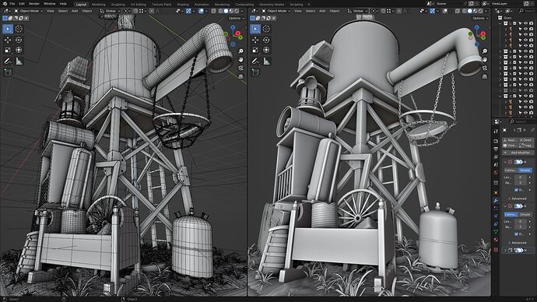Screen dimensions: 537x302
Task: Open the Object Data green triangle tab
Action: click(496, 232)
